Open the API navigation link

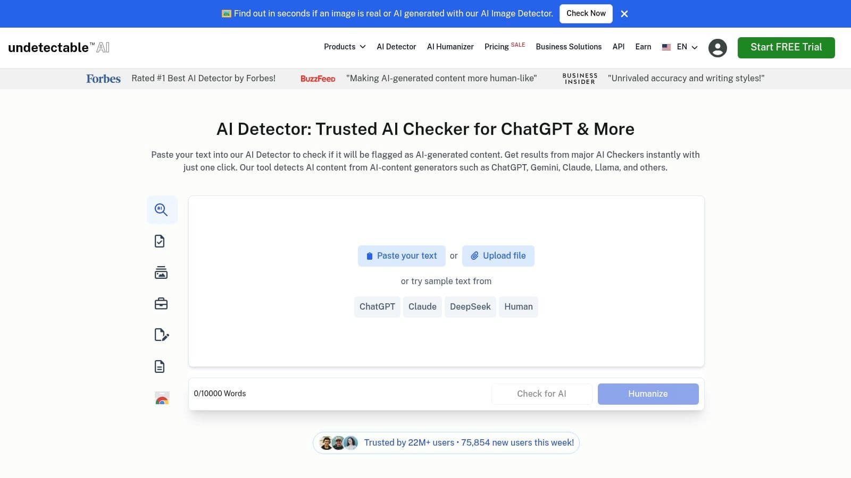(619, 47)
